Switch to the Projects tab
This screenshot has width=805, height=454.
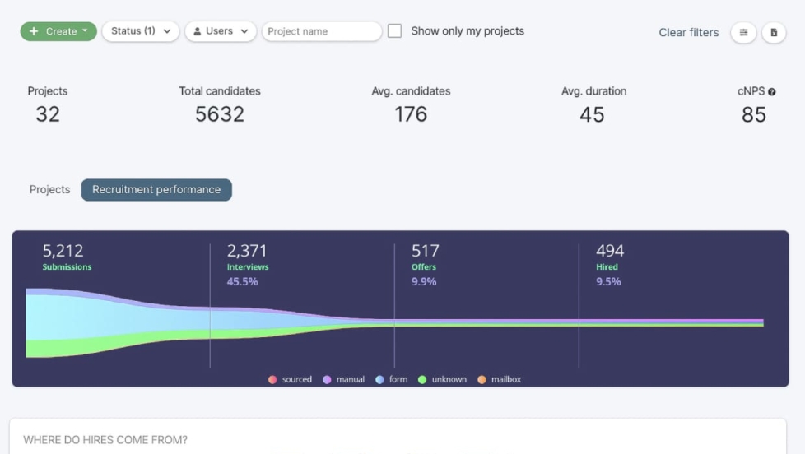point(50,189)
